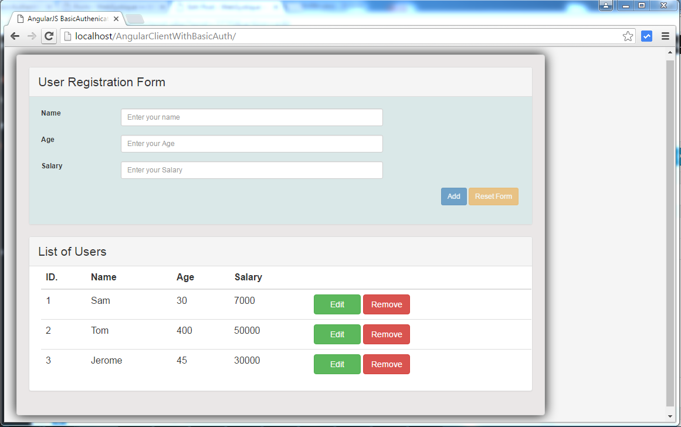The width and height of the screenshot is (681, 427).
Task: Click the Add button
Action: click(x=453, y=196)
